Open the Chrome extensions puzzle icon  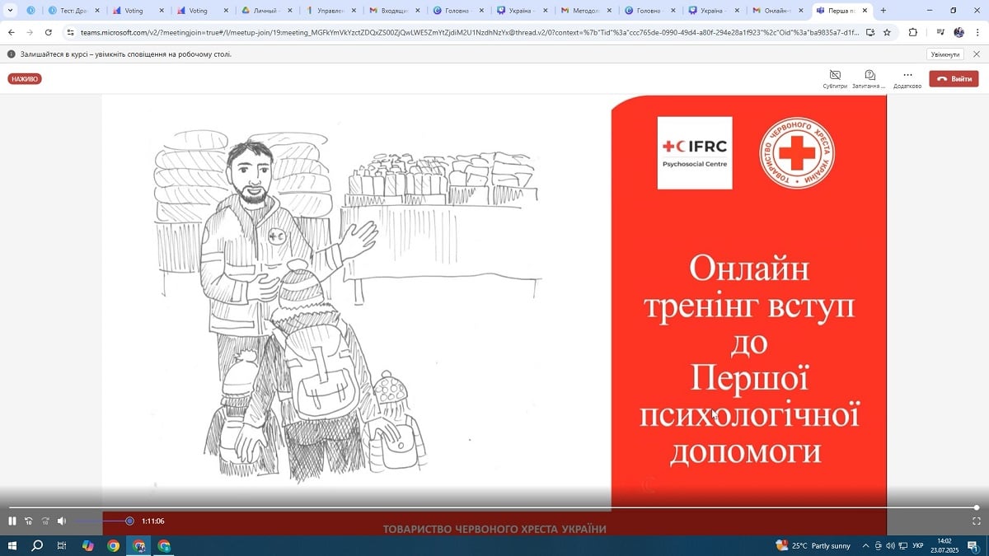913,32
